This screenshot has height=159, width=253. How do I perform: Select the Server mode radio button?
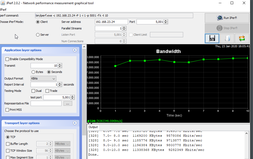[x=38, y=35]
